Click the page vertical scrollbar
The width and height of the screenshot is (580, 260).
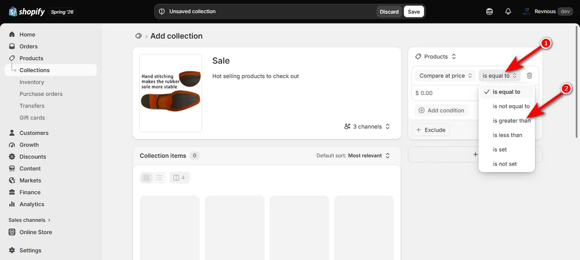pos(577,82)
